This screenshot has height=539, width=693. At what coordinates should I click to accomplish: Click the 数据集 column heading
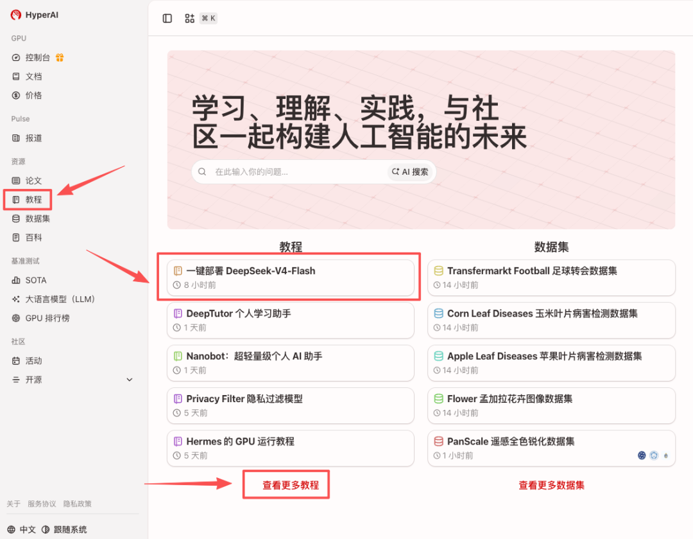click(551, 247)
